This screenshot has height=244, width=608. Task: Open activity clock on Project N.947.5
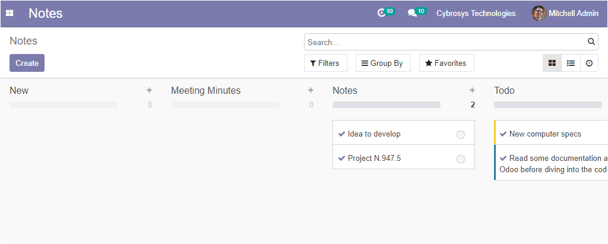tap(460, 159)
